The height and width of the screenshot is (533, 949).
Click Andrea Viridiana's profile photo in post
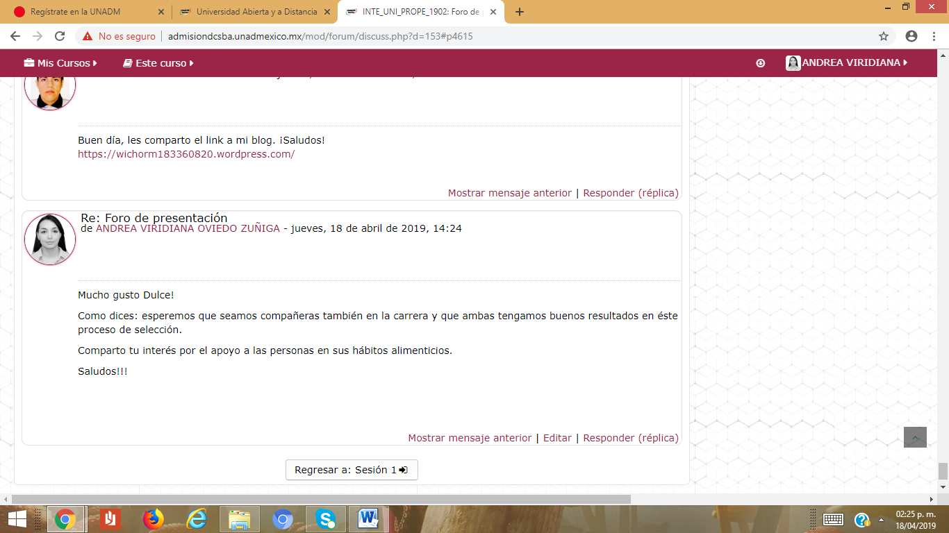[50, 239]
